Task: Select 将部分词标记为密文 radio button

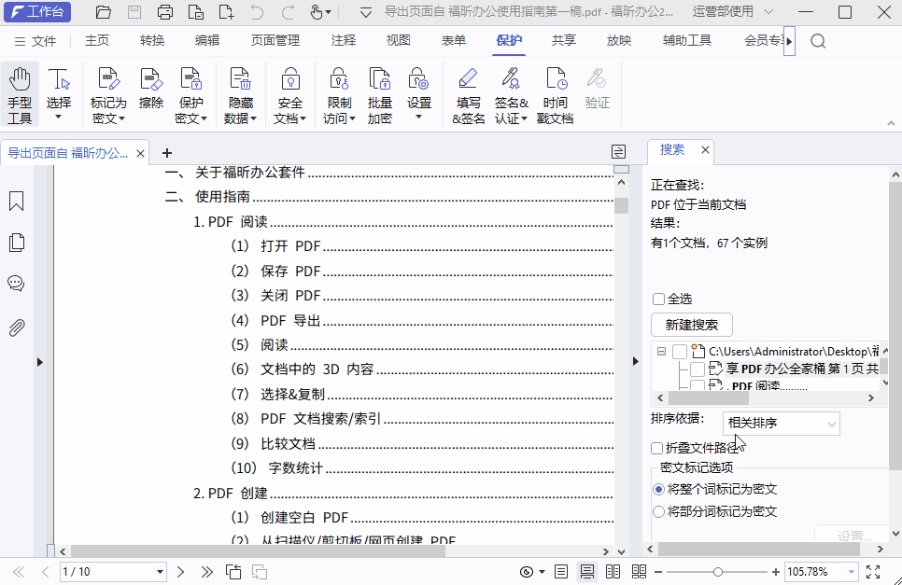Action: 659,511
